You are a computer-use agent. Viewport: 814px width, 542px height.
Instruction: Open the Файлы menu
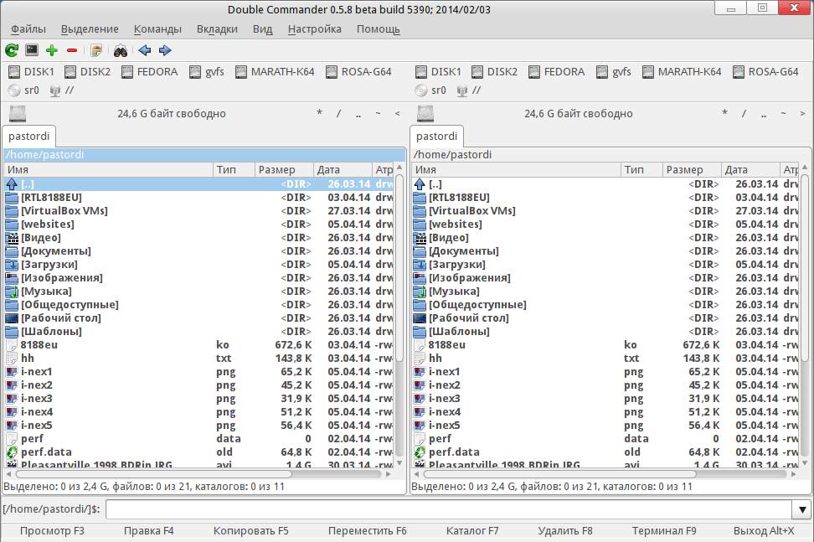pos(28,29)
